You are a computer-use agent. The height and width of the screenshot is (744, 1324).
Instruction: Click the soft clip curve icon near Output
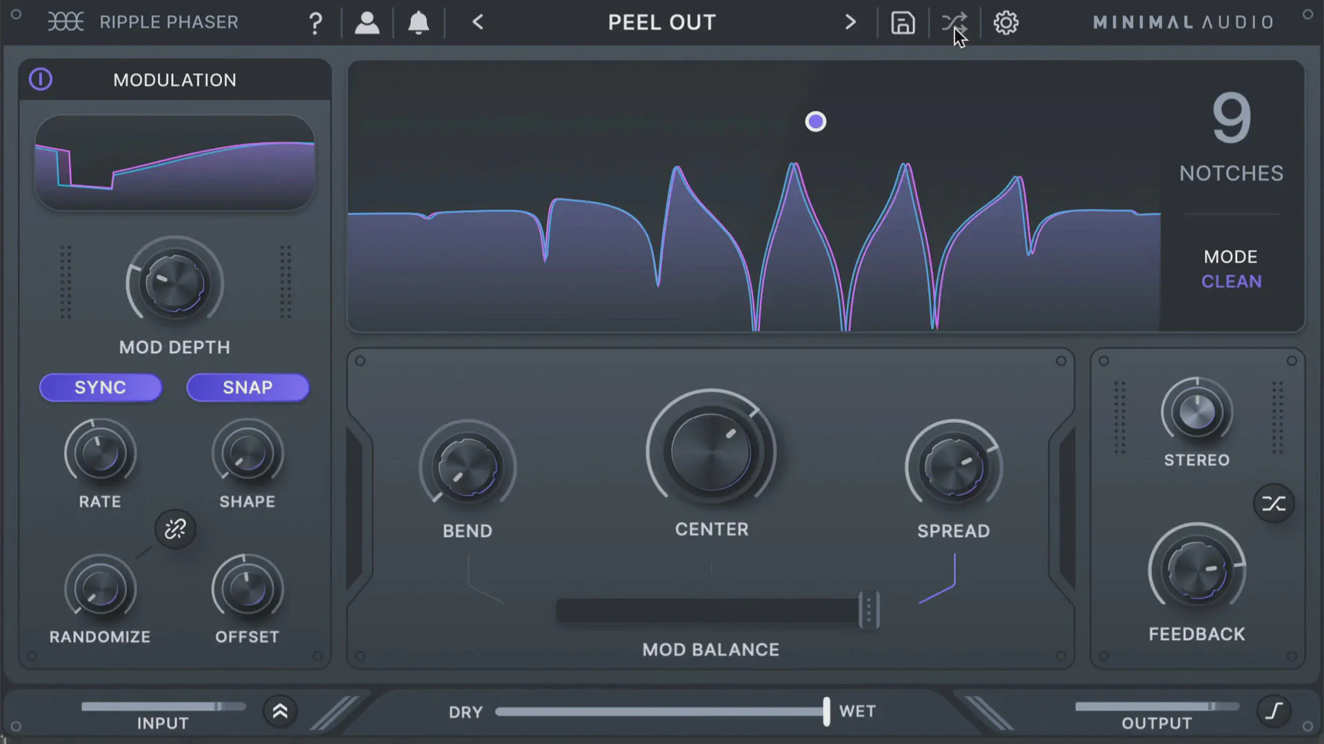tap(1274, 711)
